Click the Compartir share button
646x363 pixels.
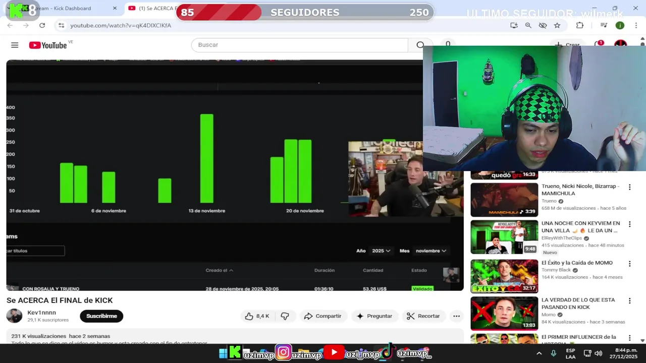pyautogui.click(x=323, y=316)
